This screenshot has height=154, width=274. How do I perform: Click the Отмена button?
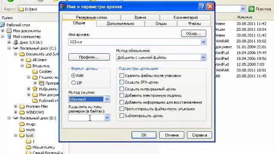tap(172, 135)
